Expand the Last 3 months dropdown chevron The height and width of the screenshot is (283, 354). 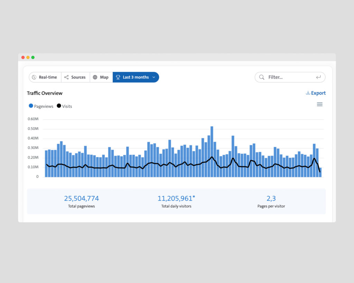pyautogui.click(x=154, y=77)
